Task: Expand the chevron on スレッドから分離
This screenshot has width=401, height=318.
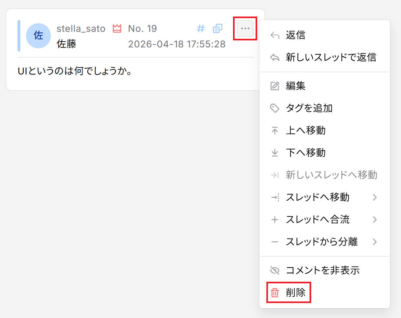Action: click(375, 242)
